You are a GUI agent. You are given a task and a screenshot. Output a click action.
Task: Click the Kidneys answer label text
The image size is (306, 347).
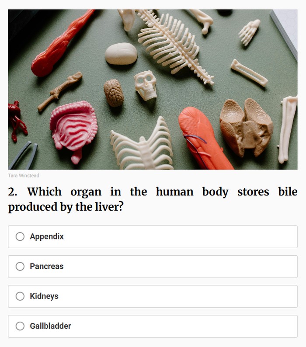click(x=44, y=296)
